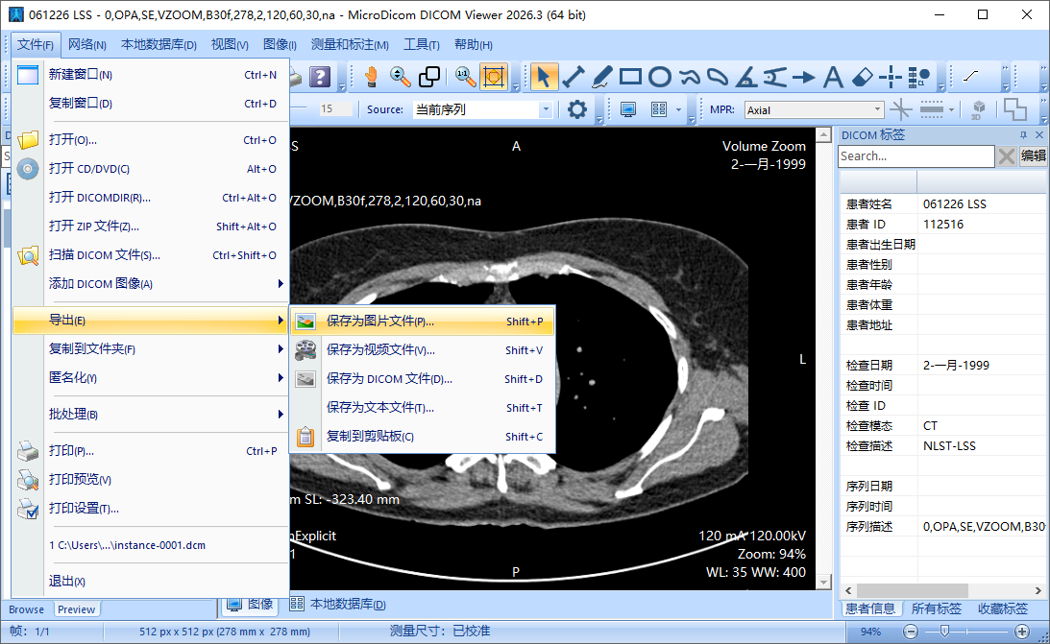
Task: Open the 测量和标注 menu
Action: (x=350, y=45)
